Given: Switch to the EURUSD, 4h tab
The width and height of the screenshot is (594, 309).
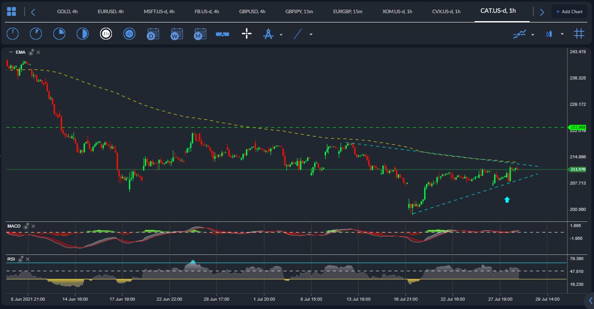Looking at the screenshot, I should click(111, 11).
